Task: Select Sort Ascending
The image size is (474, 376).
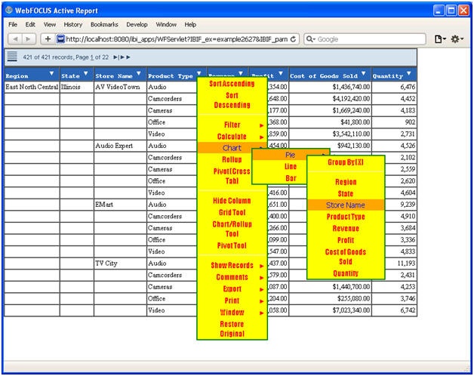Action: pos(232,84)
